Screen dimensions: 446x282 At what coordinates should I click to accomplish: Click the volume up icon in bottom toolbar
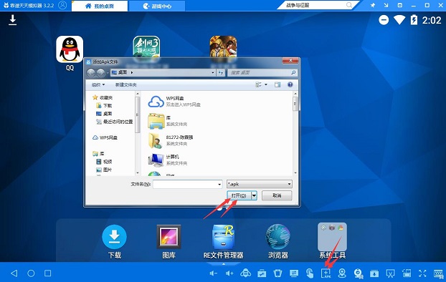click(x=229, y=273)
